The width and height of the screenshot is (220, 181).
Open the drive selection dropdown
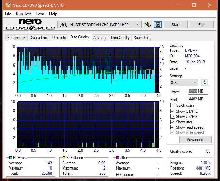tap(99, 25)
